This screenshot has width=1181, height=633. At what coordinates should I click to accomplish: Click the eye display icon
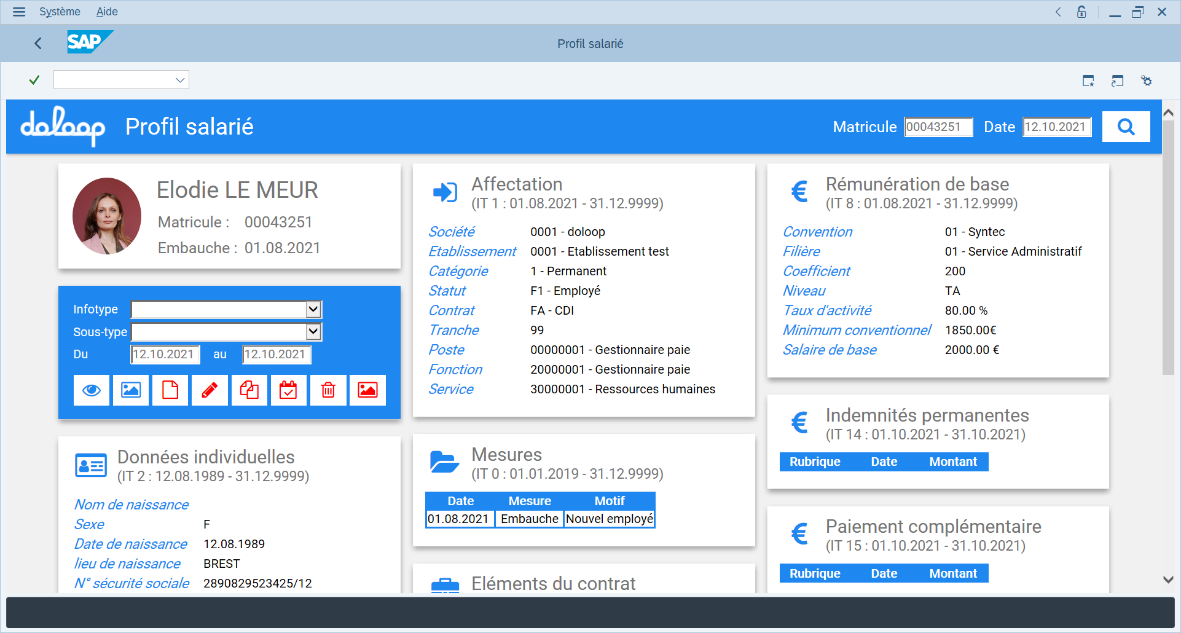click(92, 390)
